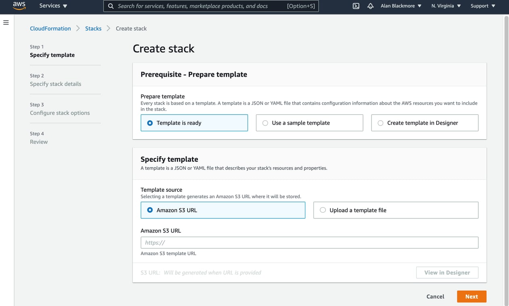
Task: Select the Template is ready option
Action: pyautogui.click(x=150, y=123)
